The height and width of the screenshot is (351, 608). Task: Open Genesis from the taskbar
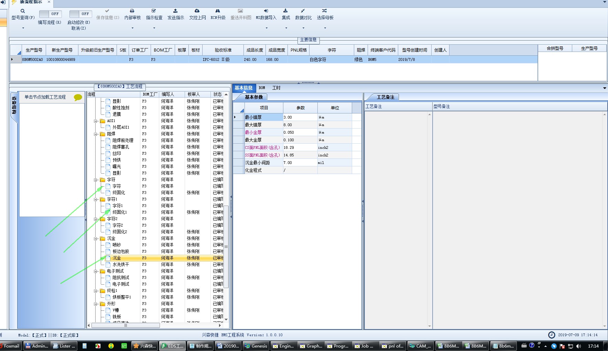tap(256, 346)
